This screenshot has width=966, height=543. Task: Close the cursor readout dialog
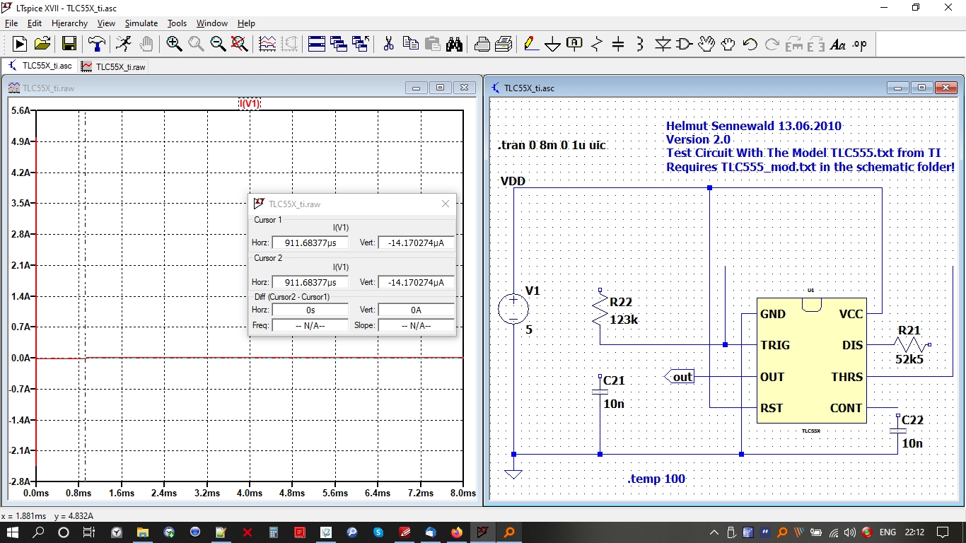[x=446, y=204]
